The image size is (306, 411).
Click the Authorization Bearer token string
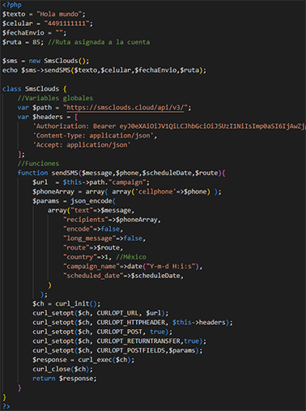click(x=169, y=126)
